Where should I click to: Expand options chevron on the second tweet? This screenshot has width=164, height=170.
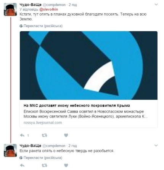pyautogui.click(x=156, y=145)
